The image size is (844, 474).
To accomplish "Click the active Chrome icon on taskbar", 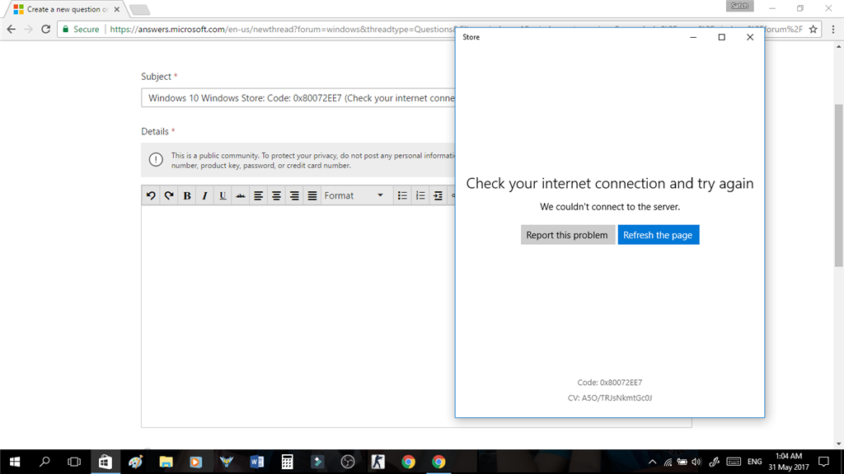I will tap(438, 462).
